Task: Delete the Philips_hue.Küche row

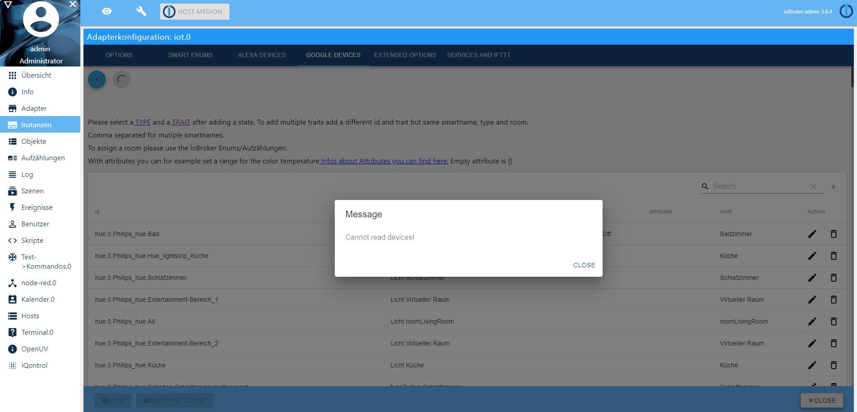Action: coord(833,365)
